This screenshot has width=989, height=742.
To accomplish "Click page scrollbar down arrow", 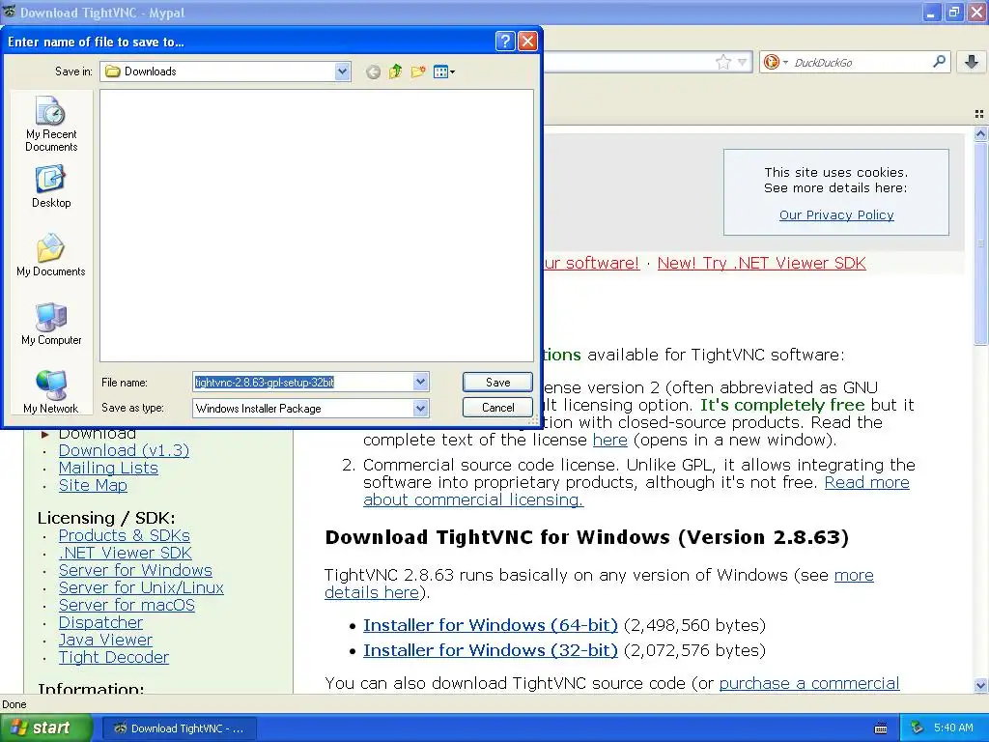I will (x=980, y=685).
